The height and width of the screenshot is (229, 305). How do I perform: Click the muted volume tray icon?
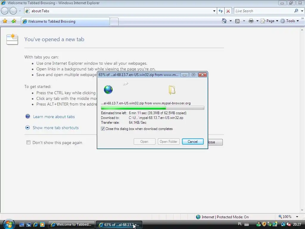(x=289, y=224)
